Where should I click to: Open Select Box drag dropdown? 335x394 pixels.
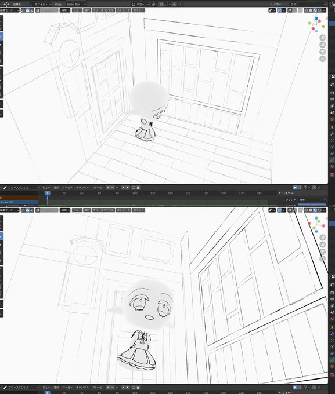pyautogui.click(x=76, y=4)
